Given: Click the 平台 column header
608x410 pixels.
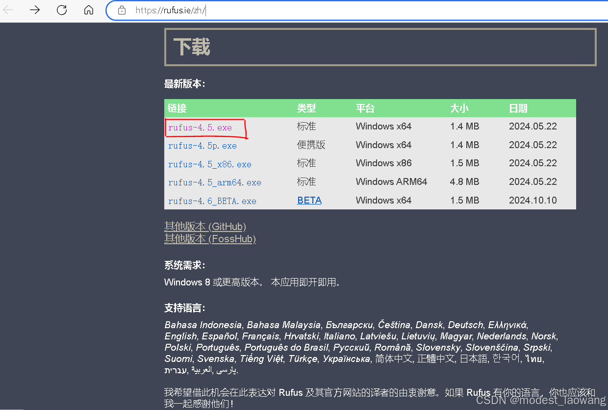Looking at the screenshot, I should (x=365, y=108).
